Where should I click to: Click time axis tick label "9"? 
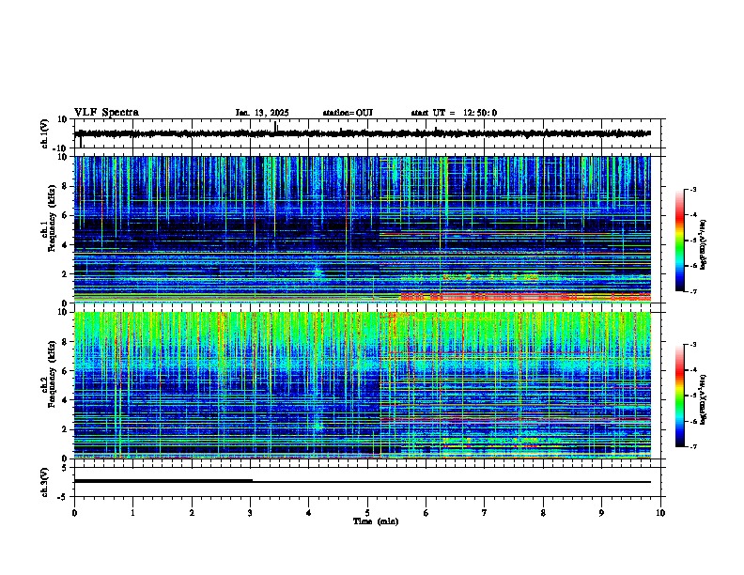601,513
